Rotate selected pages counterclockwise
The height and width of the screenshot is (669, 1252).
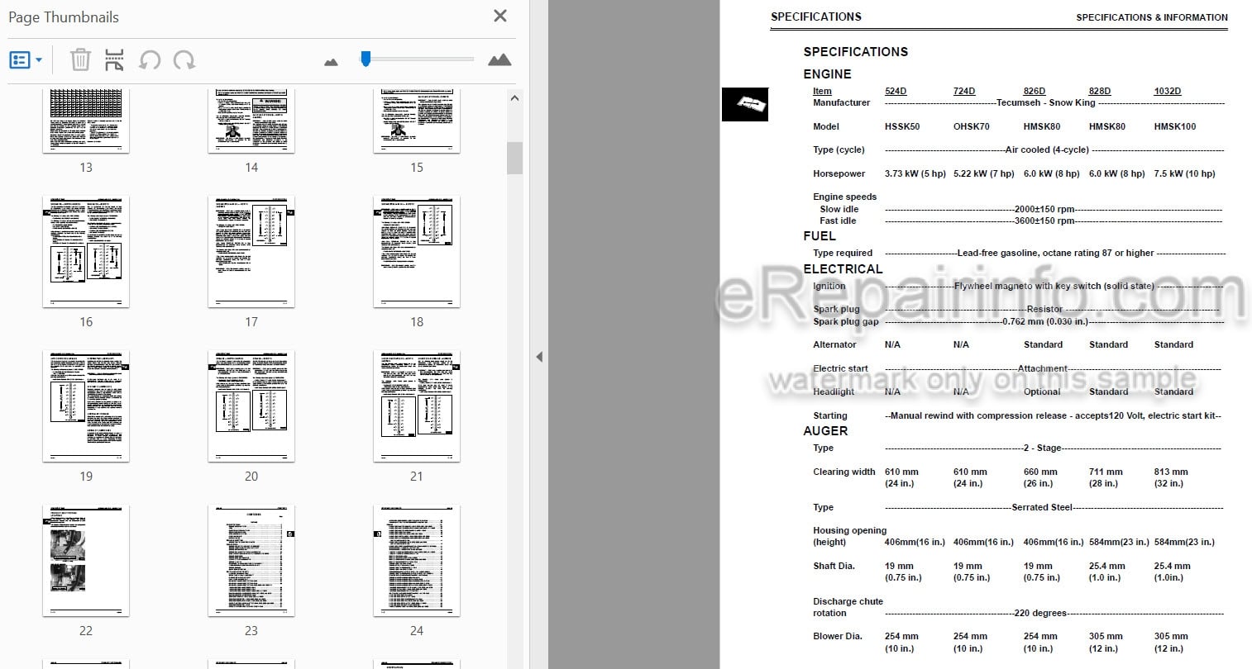click(x=150, y=59)
